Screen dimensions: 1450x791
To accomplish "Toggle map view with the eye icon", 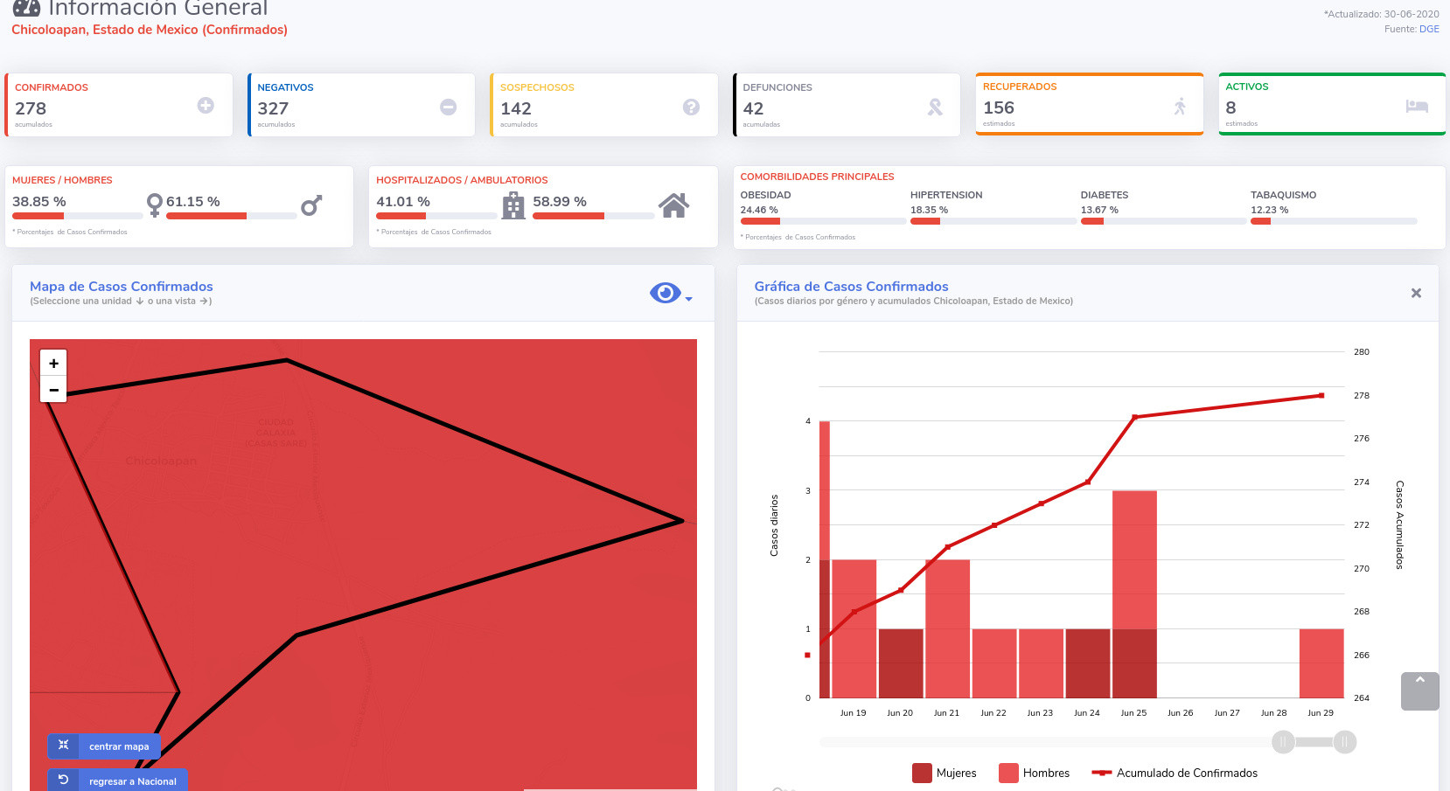I will pyautogui.click(x=666, y=293).
